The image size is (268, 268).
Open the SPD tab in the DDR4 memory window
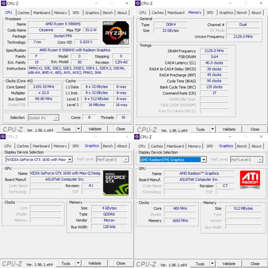[210, 13]
